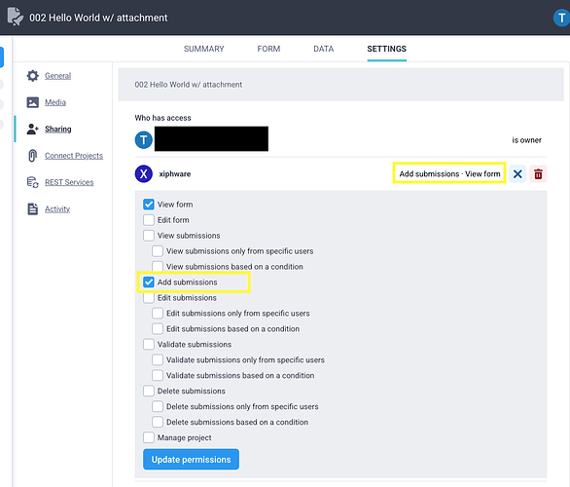Tick the Manage project checkbox
Viewport: 570px width, 487px height.
(x=149, y=437)
